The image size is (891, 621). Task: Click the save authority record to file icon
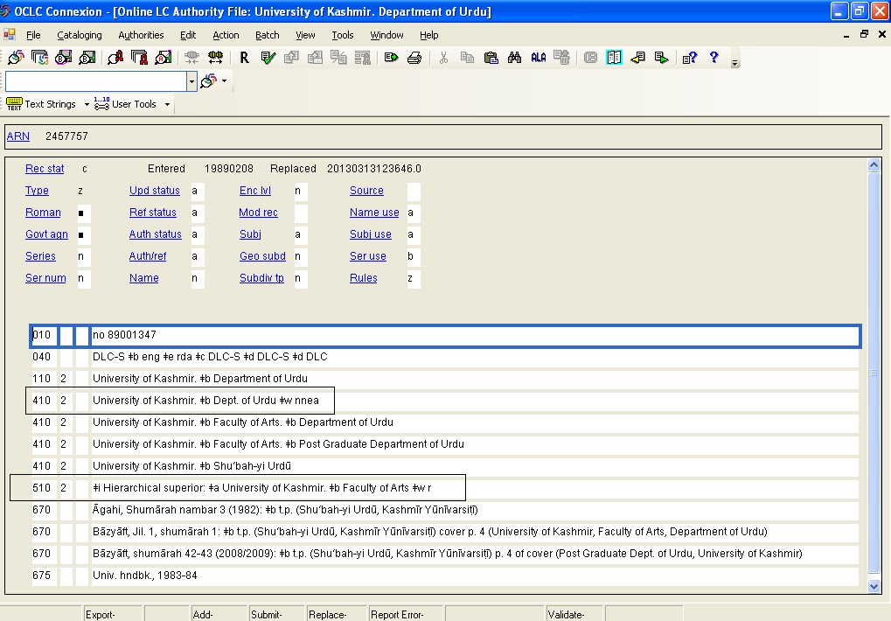click(x=164, y=58)
